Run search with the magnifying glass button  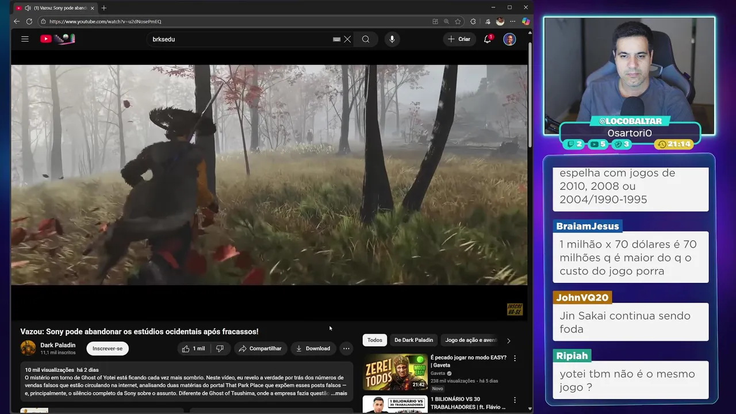click(366, 39)
